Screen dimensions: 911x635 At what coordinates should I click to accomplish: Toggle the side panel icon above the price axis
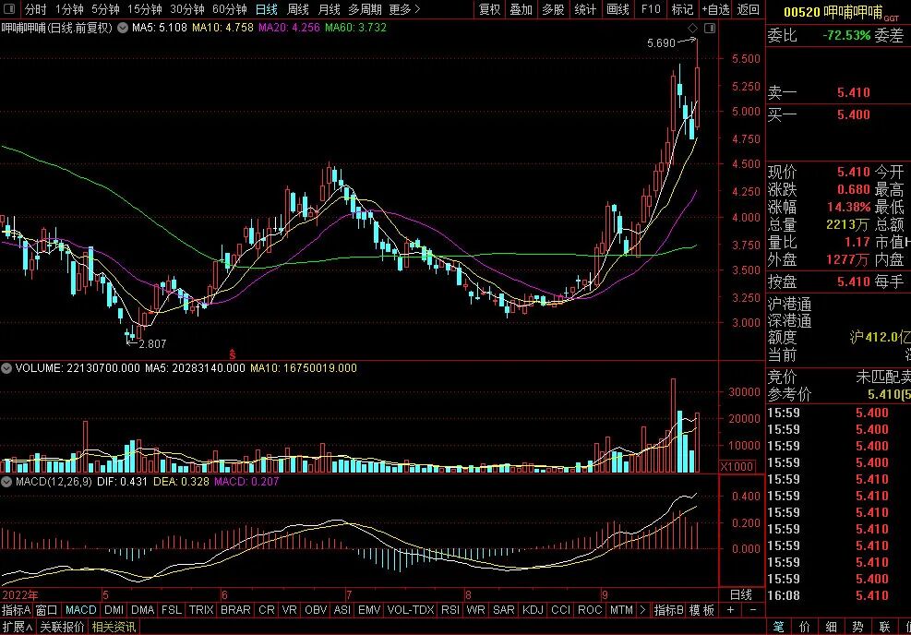(x=710, y=28)
